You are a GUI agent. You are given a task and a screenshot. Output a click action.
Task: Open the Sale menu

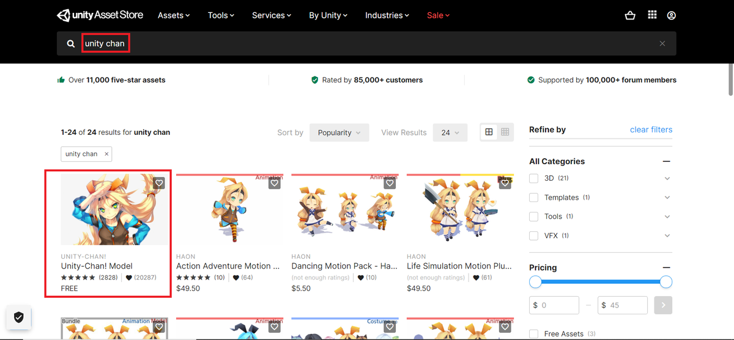coord(438,15)
